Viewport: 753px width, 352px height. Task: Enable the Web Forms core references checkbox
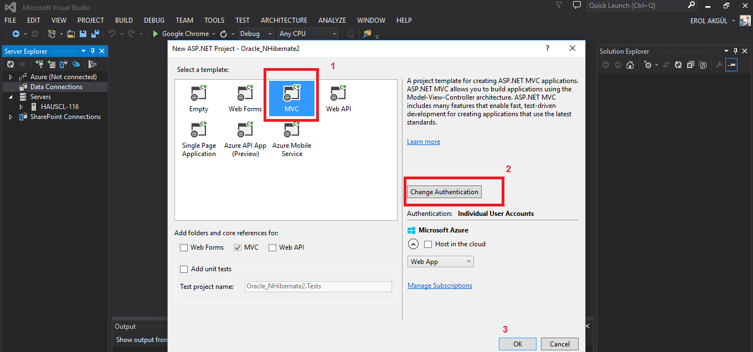(x=184, y=247)
